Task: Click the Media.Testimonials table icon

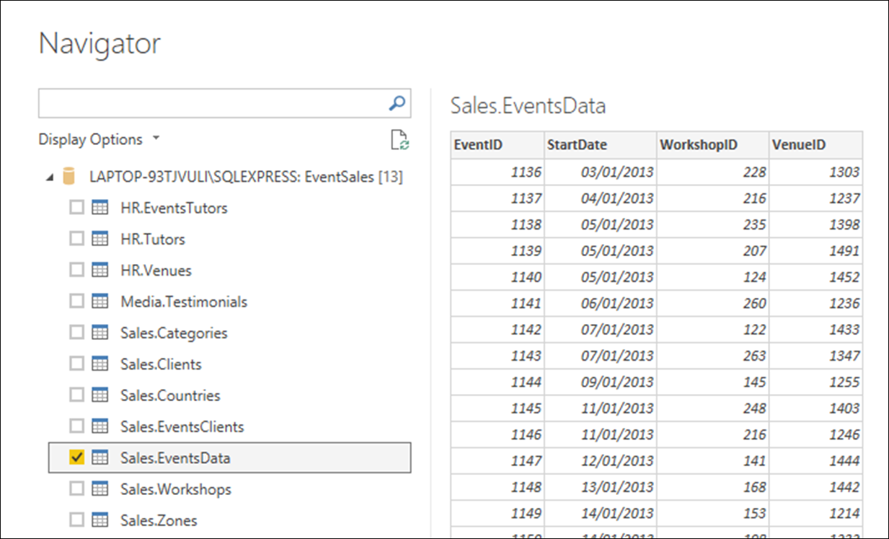Action: [x=100, y=302]
